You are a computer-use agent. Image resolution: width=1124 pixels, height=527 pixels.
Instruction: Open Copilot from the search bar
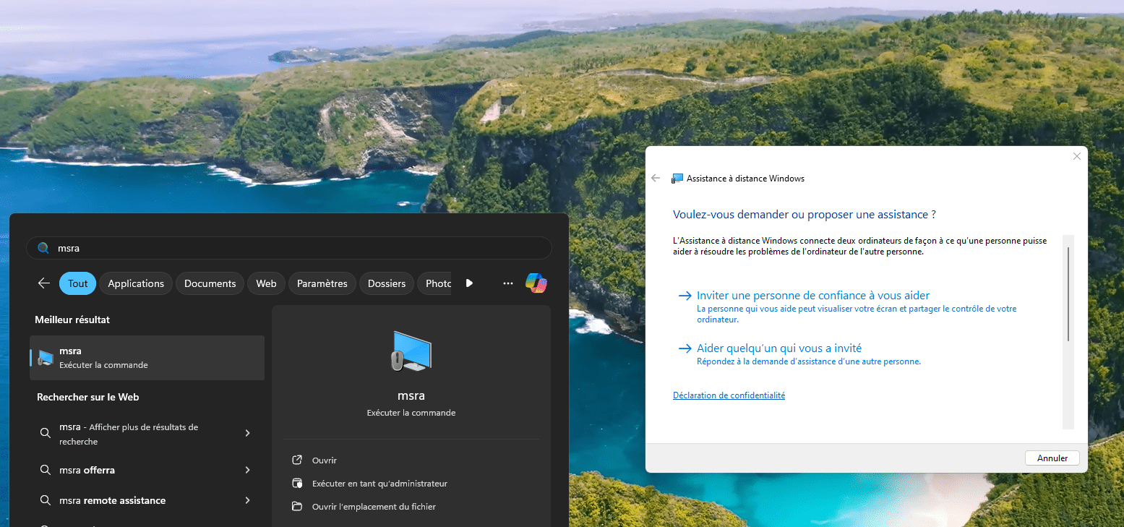[536, 283]
